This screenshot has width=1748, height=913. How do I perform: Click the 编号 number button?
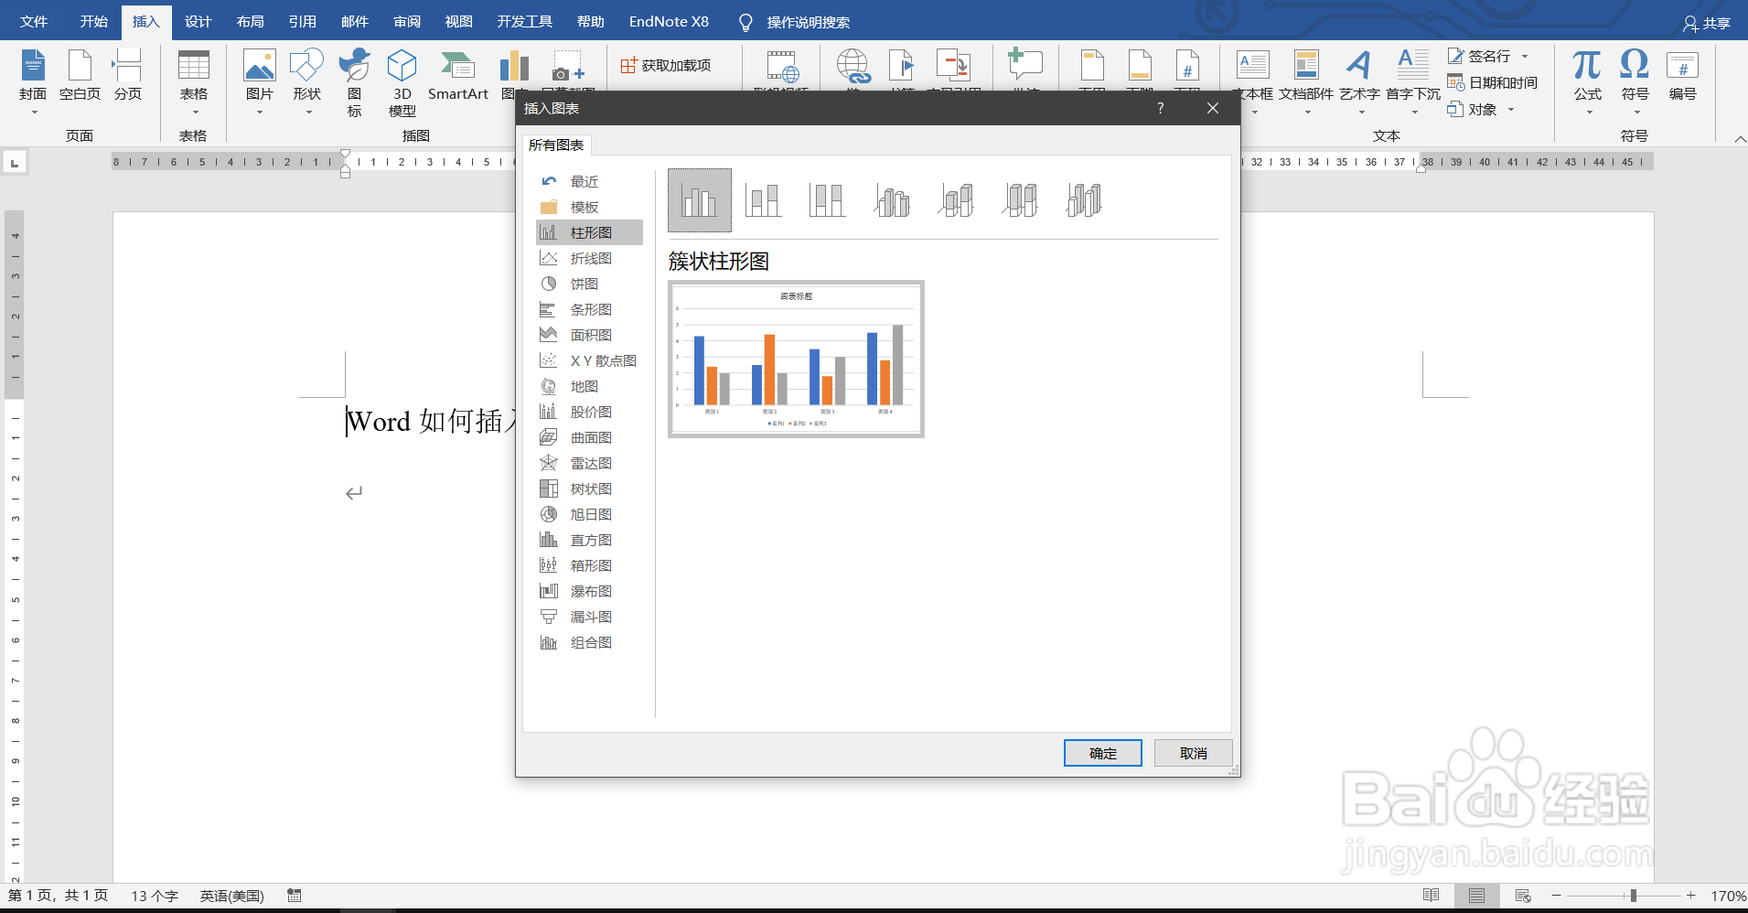point(1682,75)
